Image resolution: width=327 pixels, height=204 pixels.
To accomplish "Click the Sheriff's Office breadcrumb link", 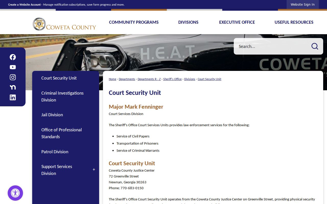I will point(172,79).
